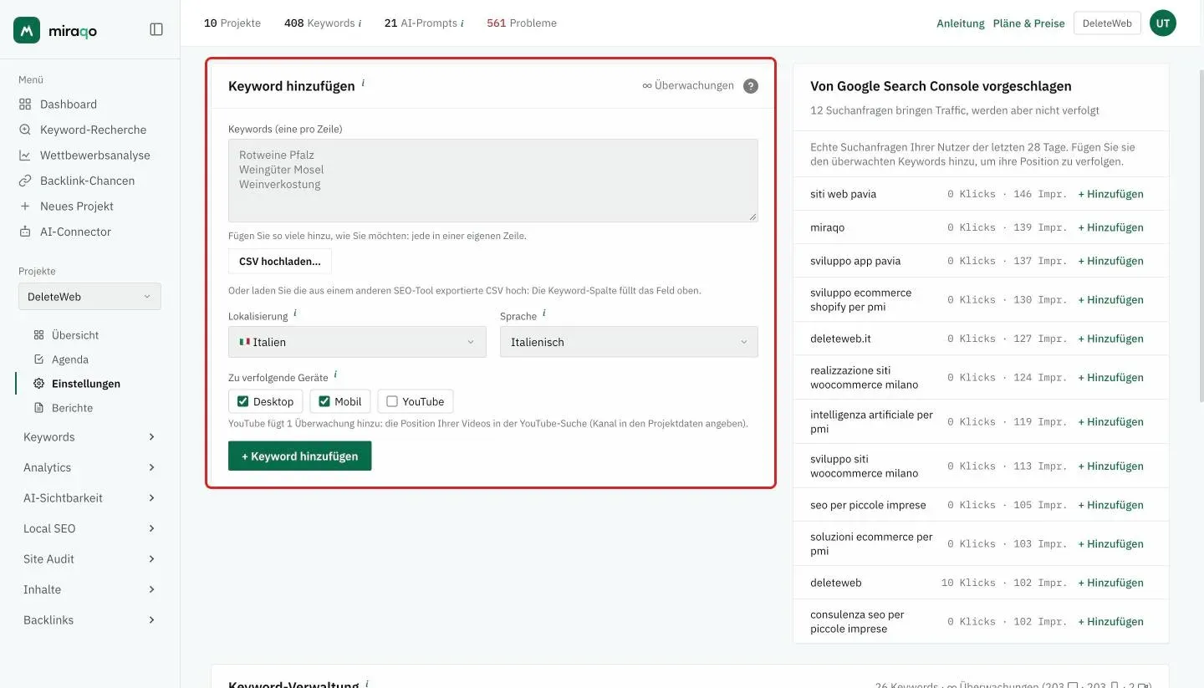Uncheck the Mobil device checkbox

pos(324,401)
